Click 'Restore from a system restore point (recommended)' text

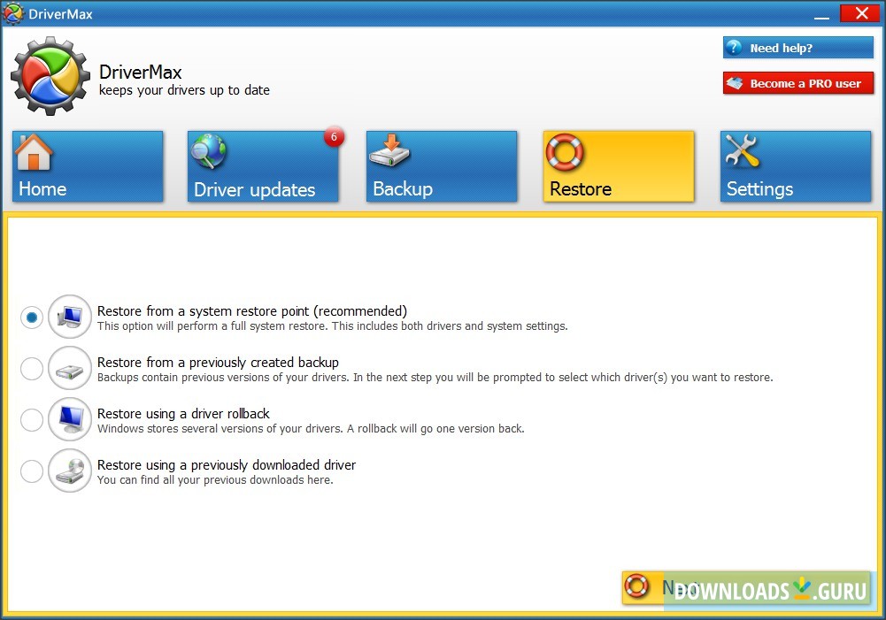coord(252,311)
